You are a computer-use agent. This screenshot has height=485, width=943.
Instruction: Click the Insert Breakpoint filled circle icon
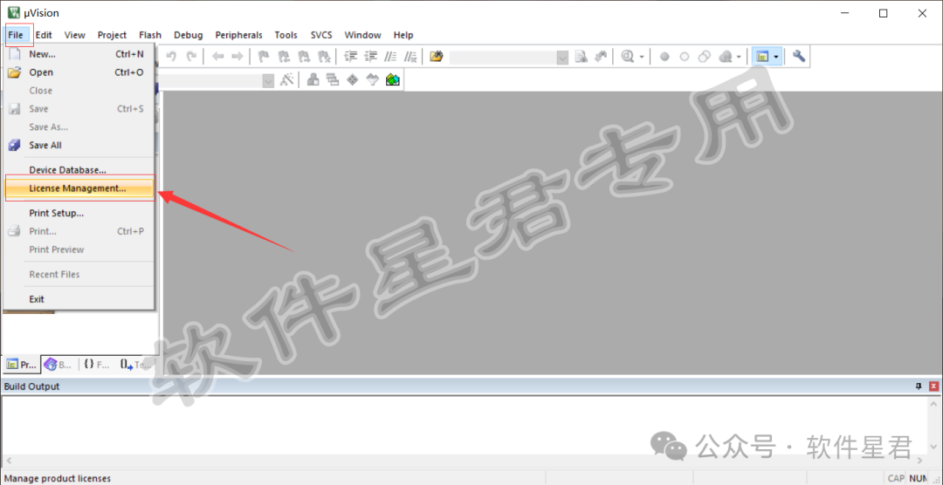coord(664,57)
